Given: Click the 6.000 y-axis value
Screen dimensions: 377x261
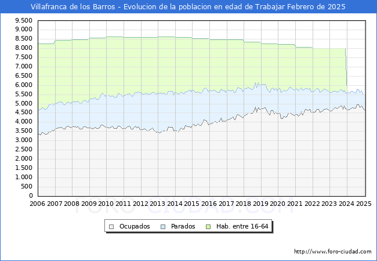Looking at the screenshot, I should tap(24, 85).
